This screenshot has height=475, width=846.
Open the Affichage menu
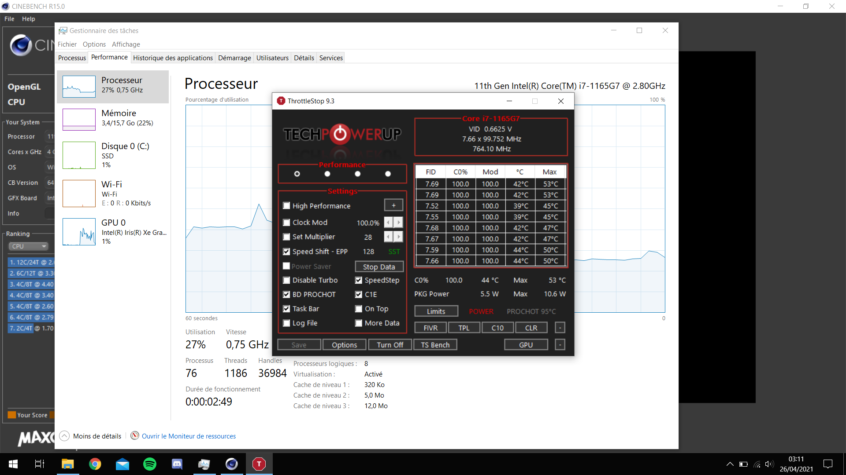tap(126, 44)
